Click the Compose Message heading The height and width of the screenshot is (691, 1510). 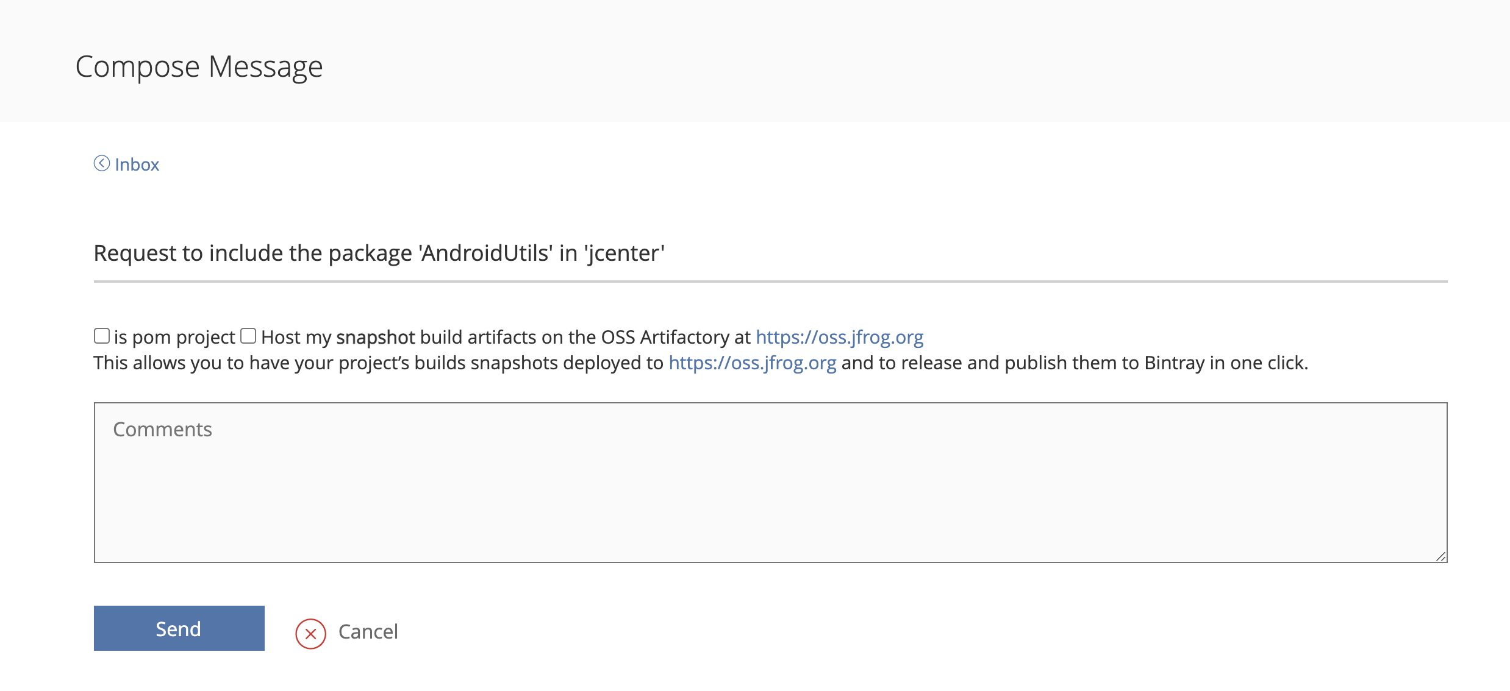click(x=199, y=66)
